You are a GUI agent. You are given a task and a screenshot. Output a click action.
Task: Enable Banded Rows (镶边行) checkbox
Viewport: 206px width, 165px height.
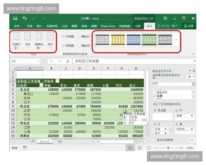click(x=79, y=36)
